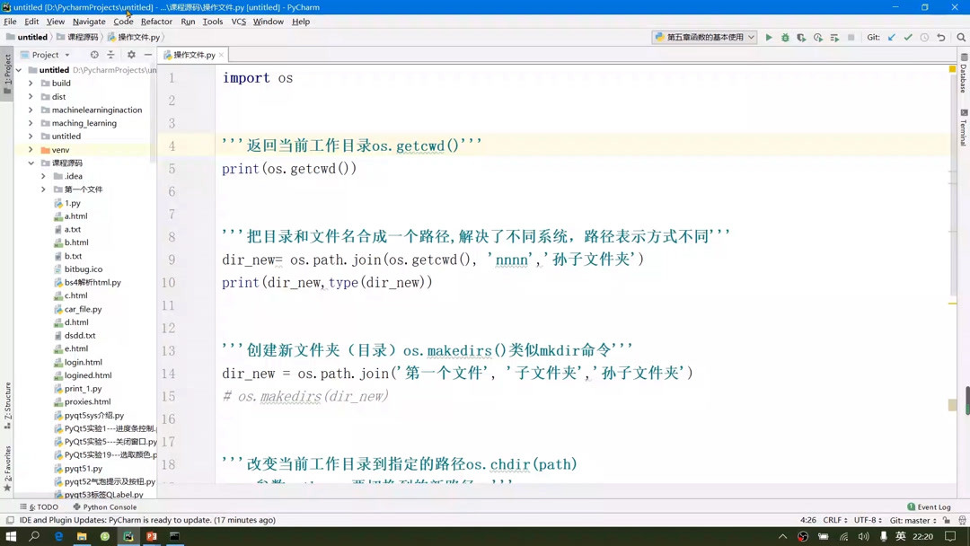Start the Debug session with the bug icon
Image resolution: width=970 pixels, height=546 pixels.
[x=784, y=37]
